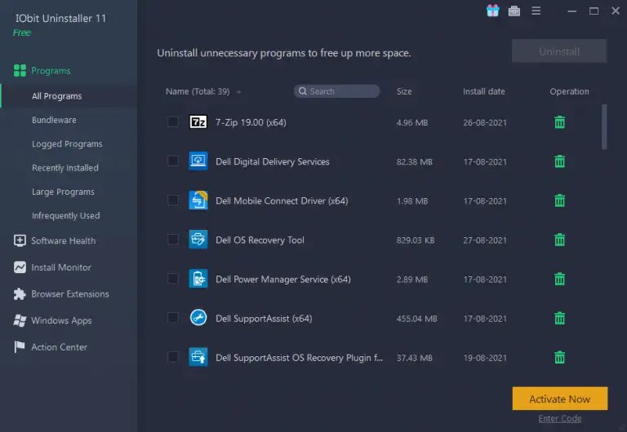The height and width of the screenshot is (432, 627).
Task: Click the Dell SupportAssist wrench icon
Action: (198, 318)
